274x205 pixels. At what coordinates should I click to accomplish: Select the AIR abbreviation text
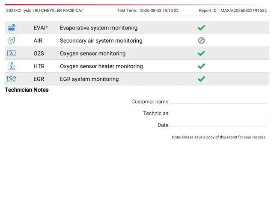38,41
